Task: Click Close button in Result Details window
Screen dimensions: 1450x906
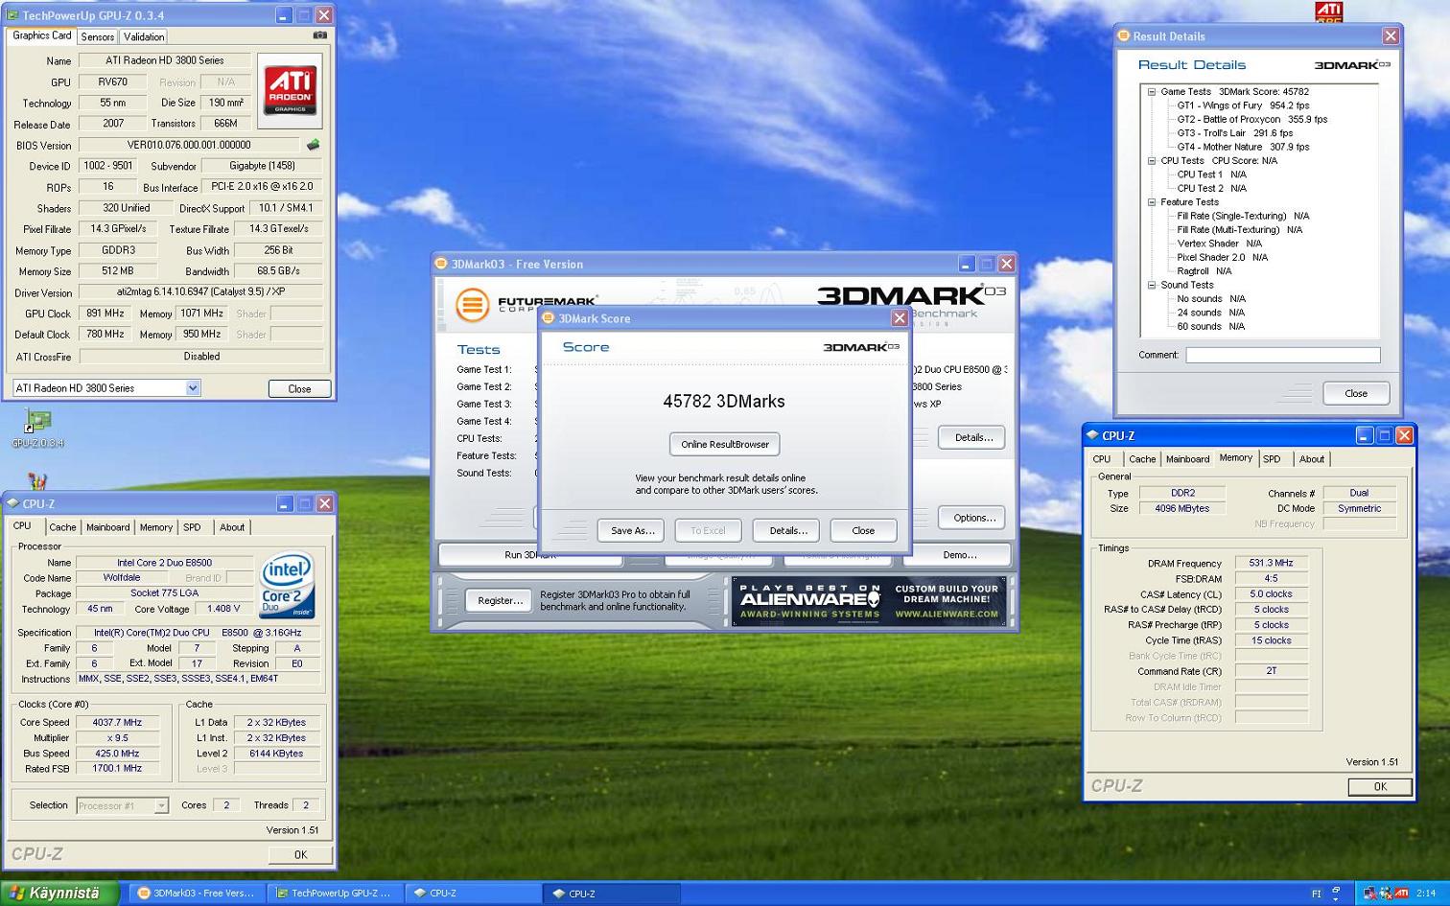Action: click(x=1356, y=393)
